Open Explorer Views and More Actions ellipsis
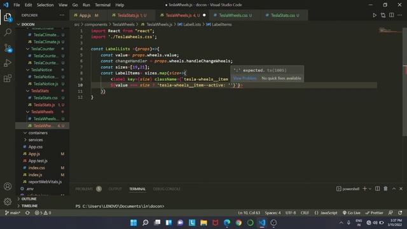 [x=62, y=15]
